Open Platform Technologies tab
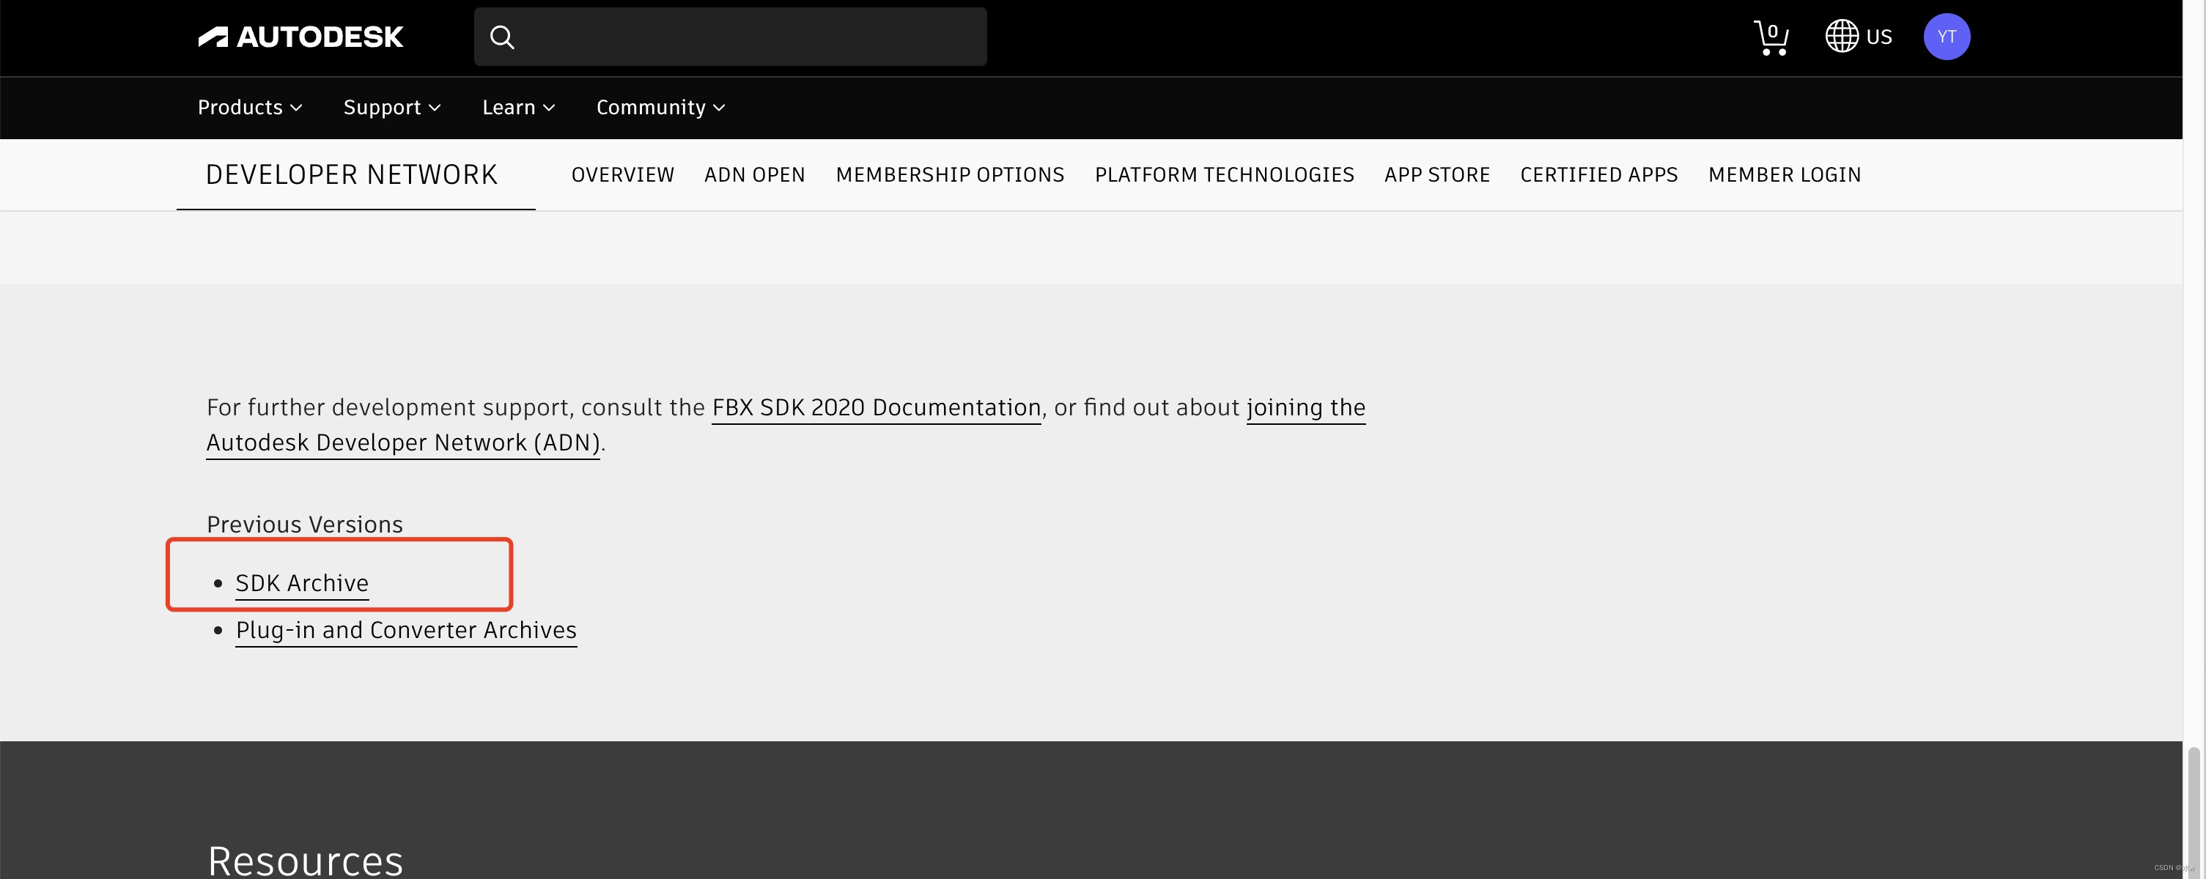Screen dimensions: 2206x879 pos(1224,174)
